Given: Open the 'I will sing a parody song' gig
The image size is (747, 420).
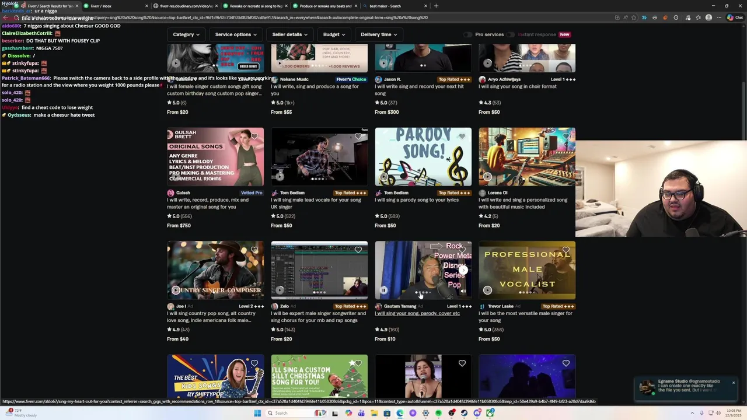Looking at the screenshot, I should [x=417, y=200].
